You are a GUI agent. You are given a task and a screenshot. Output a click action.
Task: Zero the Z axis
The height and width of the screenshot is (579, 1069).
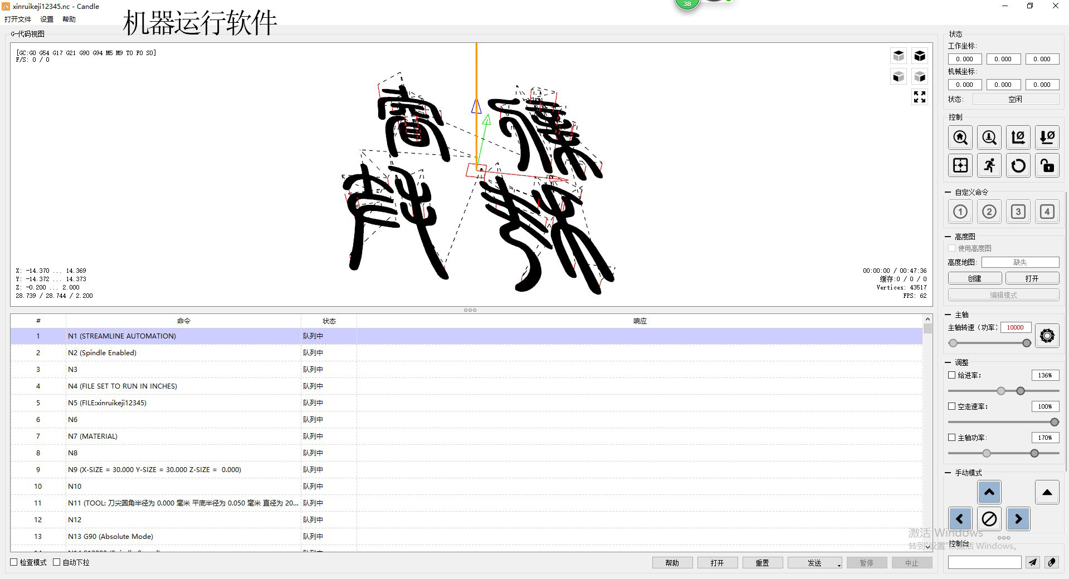pyautogui.click(x=1047, y=138)
